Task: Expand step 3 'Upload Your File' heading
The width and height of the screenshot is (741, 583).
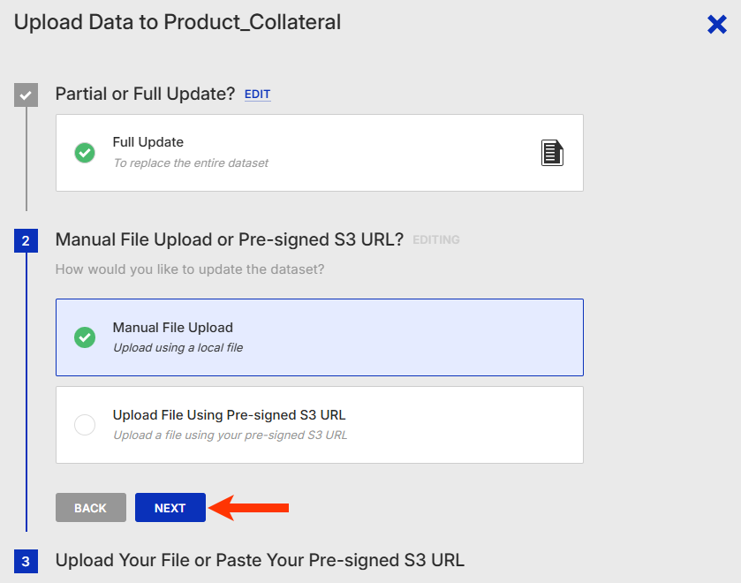Action: 260,560
